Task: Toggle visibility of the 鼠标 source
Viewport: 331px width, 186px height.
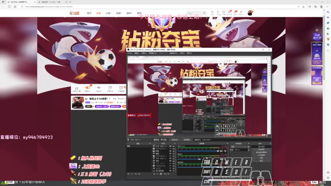Action: tap(170, 161)
